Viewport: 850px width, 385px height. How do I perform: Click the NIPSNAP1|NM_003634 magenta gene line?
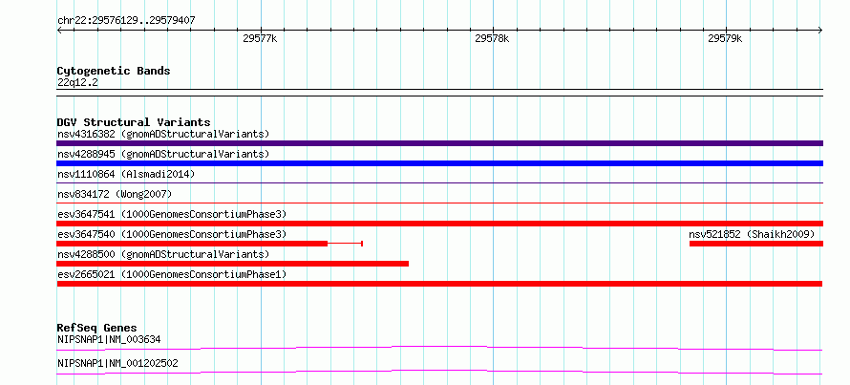tap(439, 348)
